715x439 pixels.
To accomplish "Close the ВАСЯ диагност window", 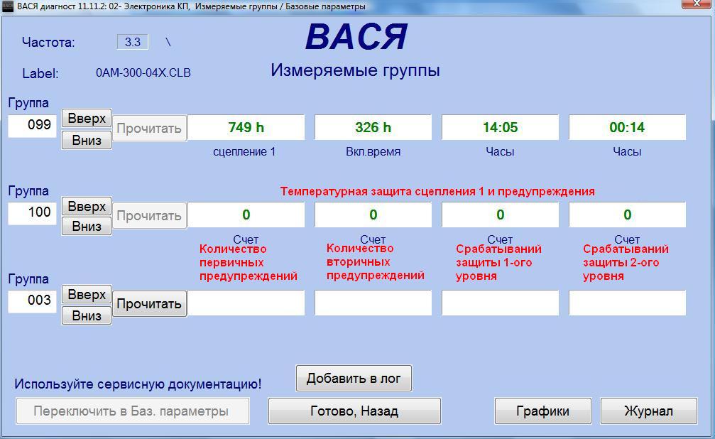I will tap(697, 4).
